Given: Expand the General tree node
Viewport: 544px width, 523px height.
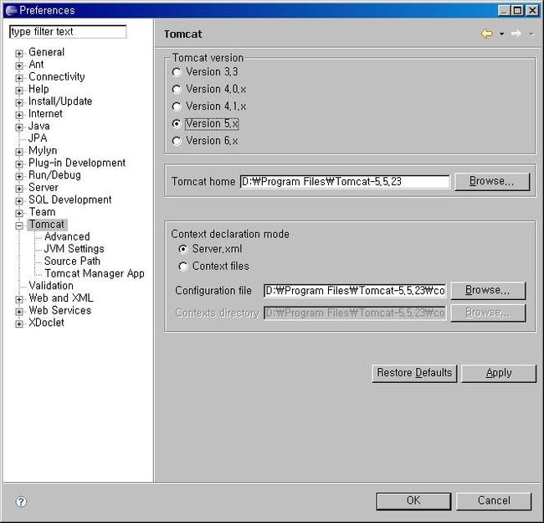Looking at the screenshot, I should (19, 53).
